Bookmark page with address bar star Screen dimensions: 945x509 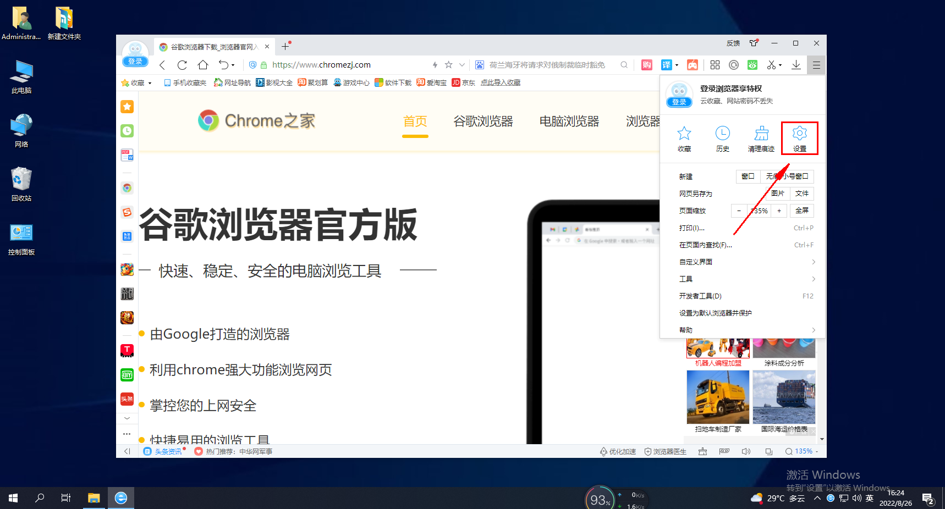tap(449, 65)
